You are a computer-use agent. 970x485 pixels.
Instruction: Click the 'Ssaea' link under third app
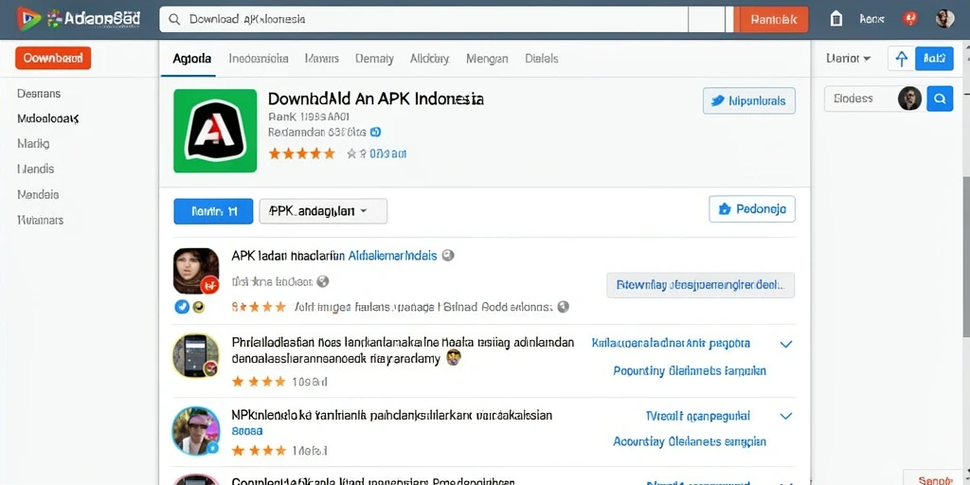[x=247, y=431]
